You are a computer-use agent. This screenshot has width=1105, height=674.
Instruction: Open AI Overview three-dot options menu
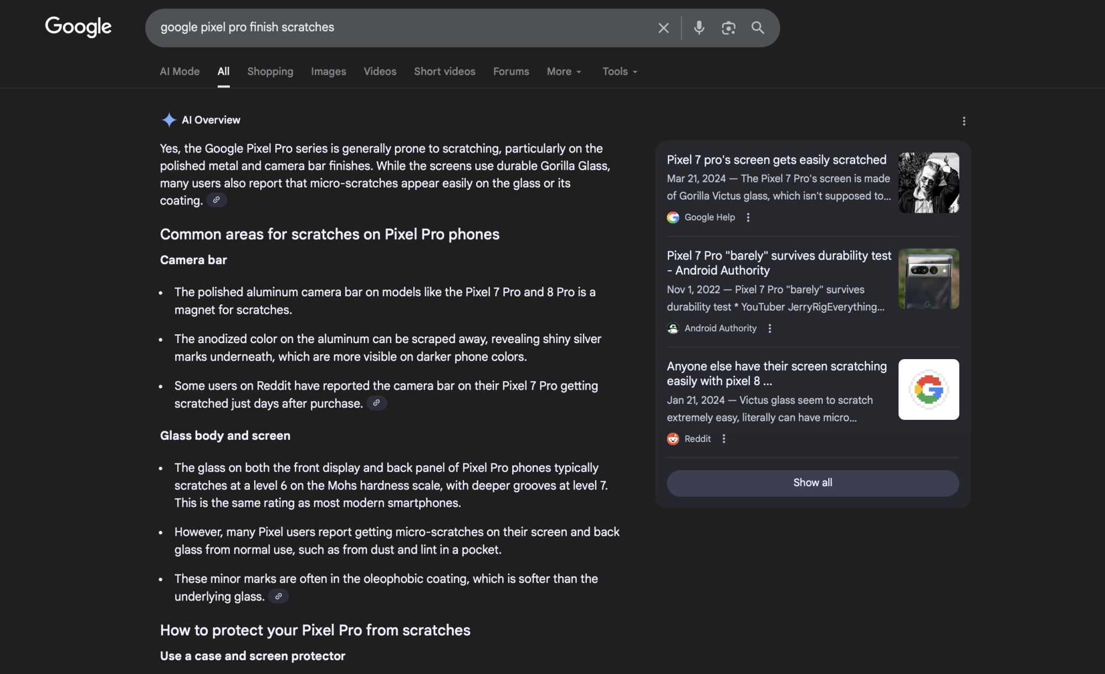pyautogui.click(x=964, y=121)
